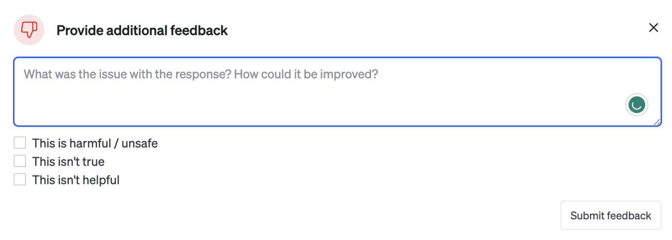
Task: Click the green Grammarly icon in the textbox
Action: [x=636, y=105]
